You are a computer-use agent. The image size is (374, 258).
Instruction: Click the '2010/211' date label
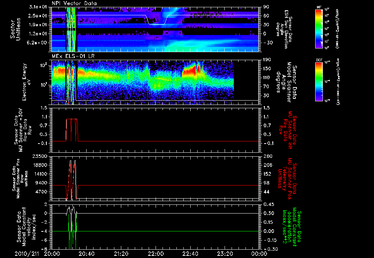(x=26, y=254)
